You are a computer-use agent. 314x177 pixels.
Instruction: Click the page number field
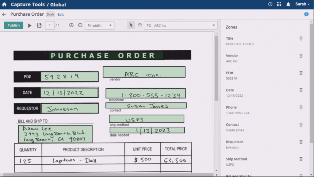pyautogui.click(x=50, y=25)
